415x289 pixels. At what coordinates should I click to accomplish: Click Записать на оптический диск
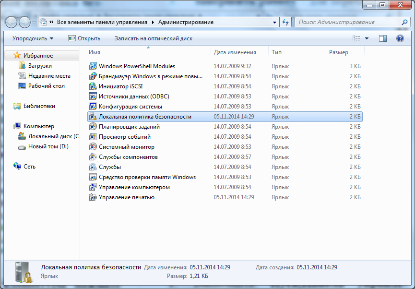point(154,38)
